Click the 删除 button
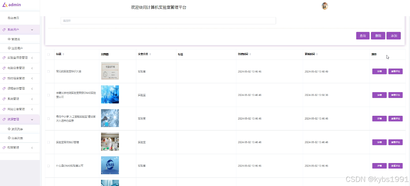 tap(378, 36)
